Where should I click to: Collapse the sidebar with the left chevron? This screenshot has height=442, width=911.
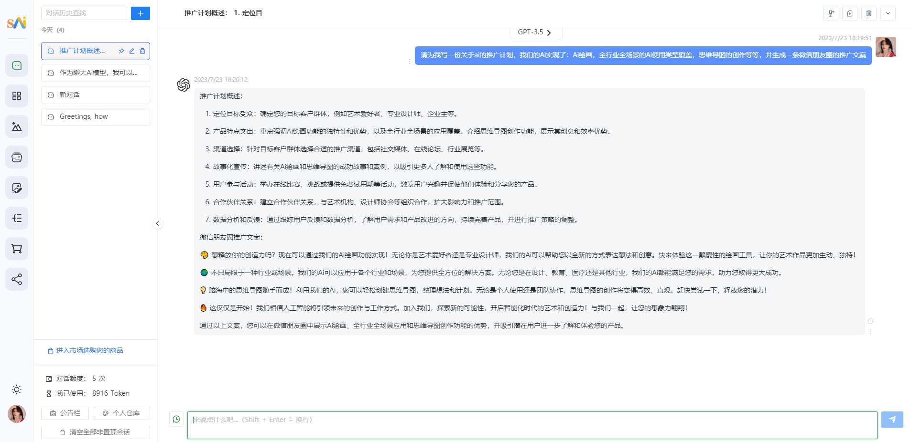(x=157, y=223)
